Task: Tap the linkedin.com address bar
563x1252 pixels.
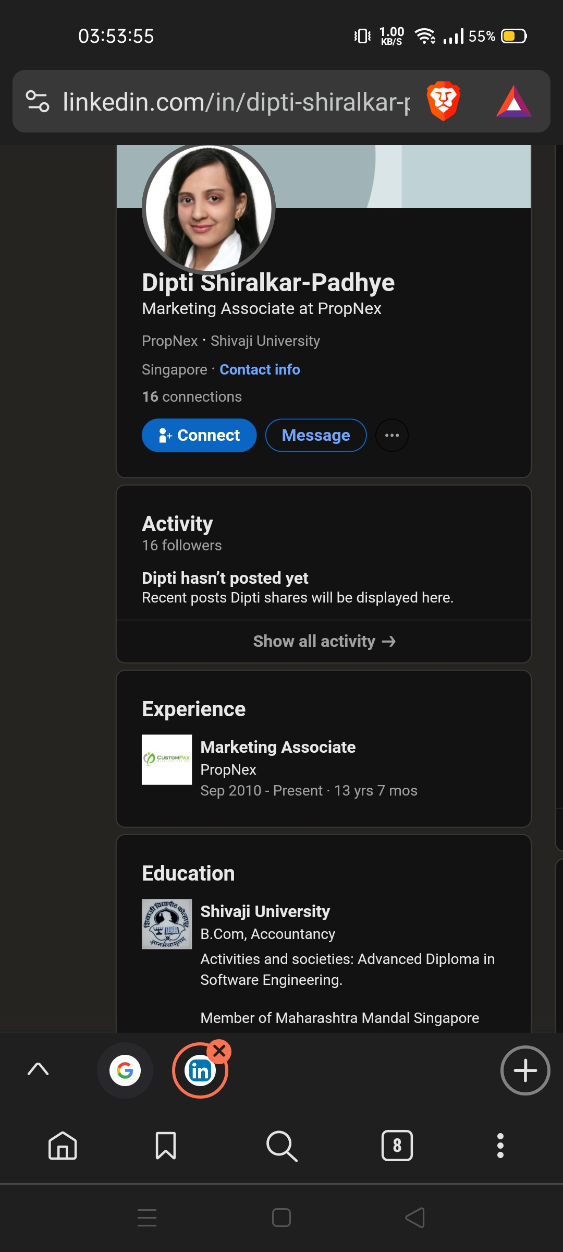Action: (236, 101)
